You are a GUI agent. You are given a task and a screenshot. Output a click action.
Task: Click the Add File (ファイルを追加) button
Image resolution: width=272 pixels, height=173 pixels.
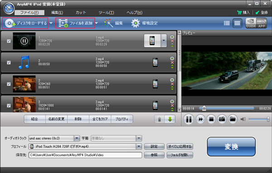click(x=75, y=23)
